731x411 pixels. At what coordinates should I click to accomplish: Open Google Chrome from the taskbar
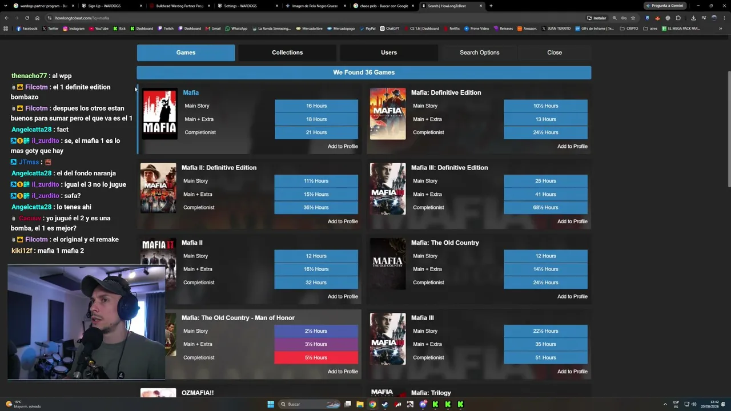tap(372, 404)
